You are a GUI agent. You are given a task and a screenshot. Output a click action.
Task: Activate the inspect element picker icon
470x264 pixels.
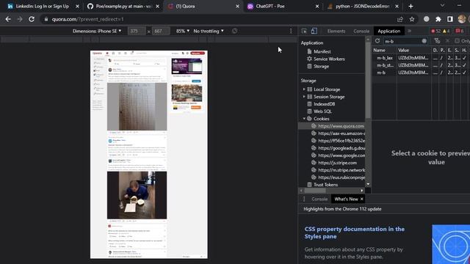pos(304,31)
